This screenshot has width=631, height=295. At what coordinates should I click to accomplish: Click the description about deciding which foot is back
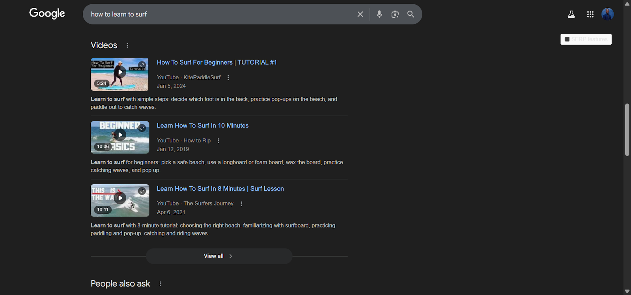(x=214, y=103)
